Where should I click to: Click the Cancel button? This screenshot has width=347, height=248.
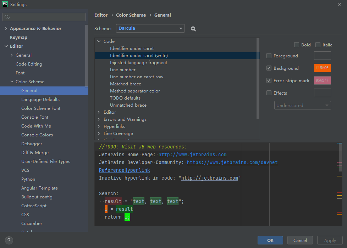click(x=300, y=240)
